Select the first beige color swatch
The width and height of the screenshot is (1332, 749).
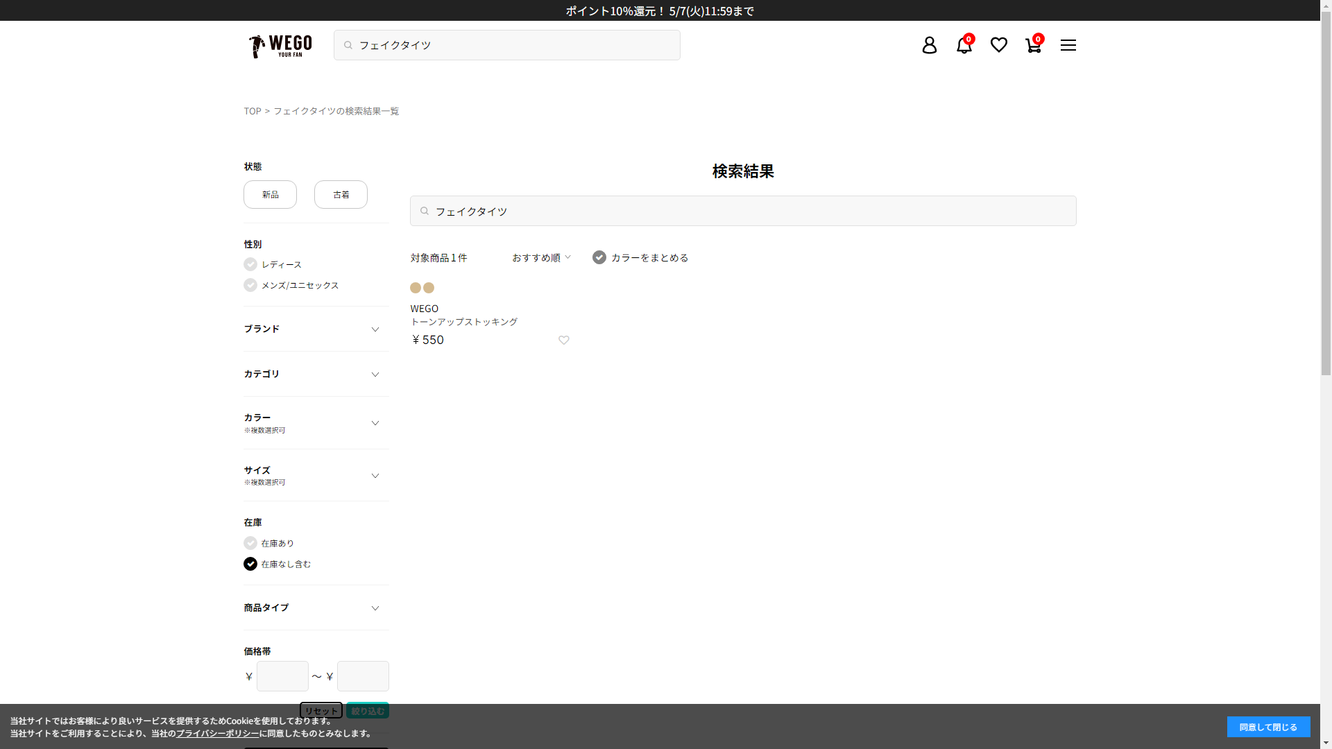(x=416, y=288)
